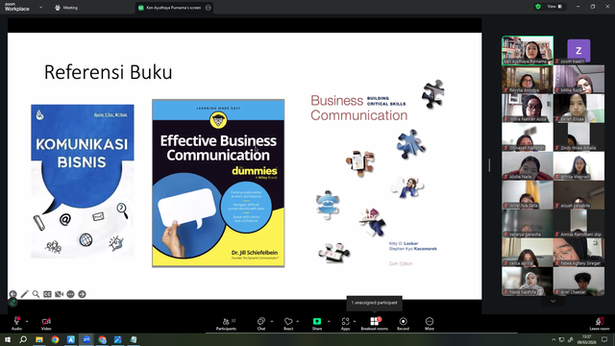The image size is (615, 346).
Task: Open Breakout rooms
Action: 374,324
